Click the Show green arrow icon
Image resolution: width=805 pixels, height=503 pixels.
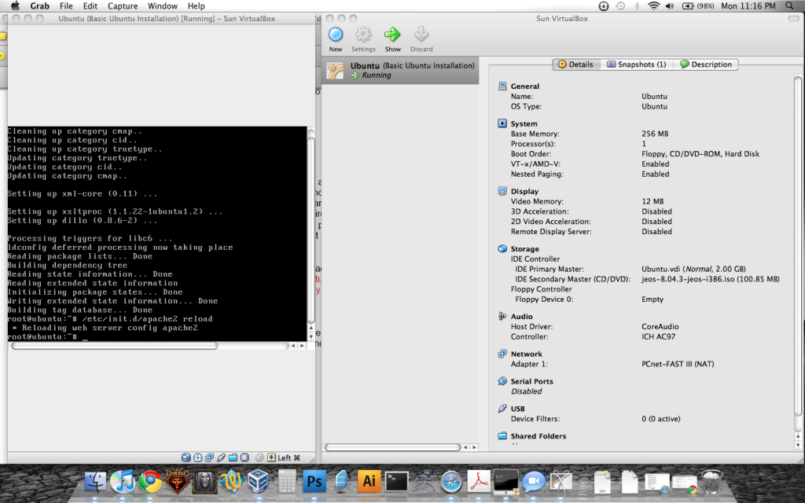tap(392, 35)
